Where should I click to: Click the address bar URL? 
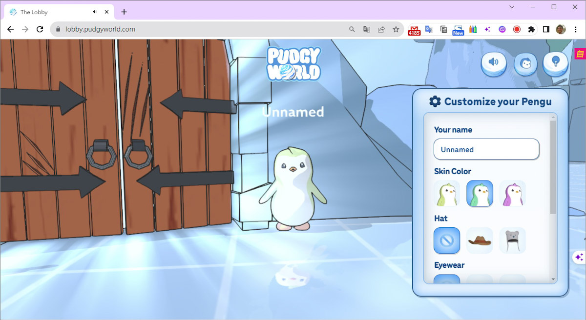(100, 29)
